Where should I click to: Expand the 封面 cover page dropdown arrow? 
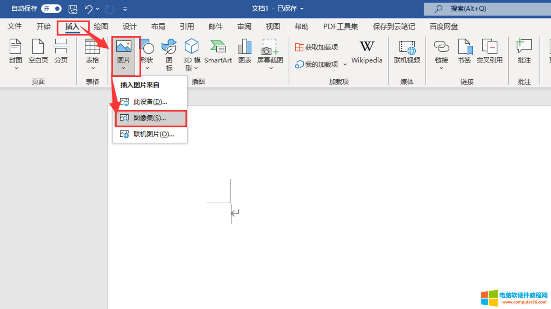coord(16,68)
